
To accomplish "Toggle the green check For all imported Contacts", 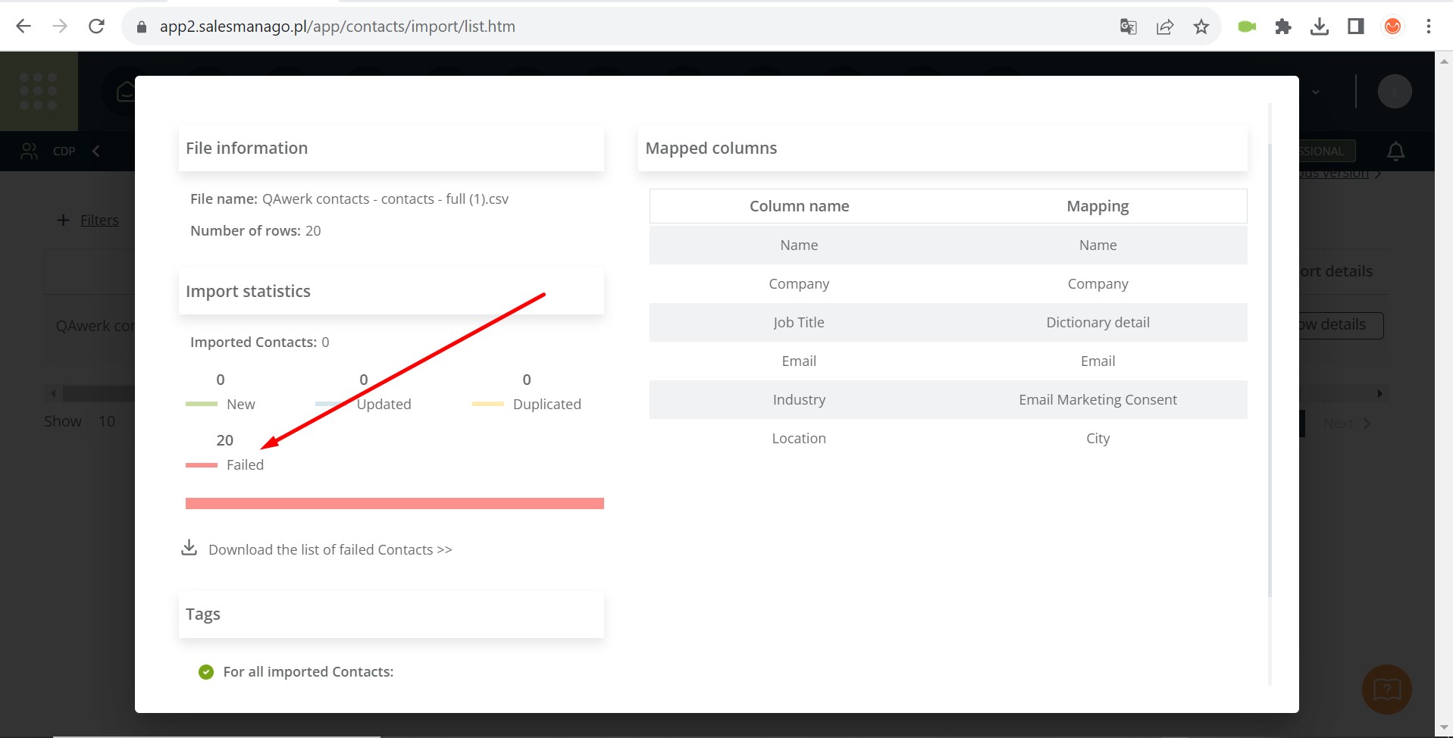I will [x=206, y=672].
